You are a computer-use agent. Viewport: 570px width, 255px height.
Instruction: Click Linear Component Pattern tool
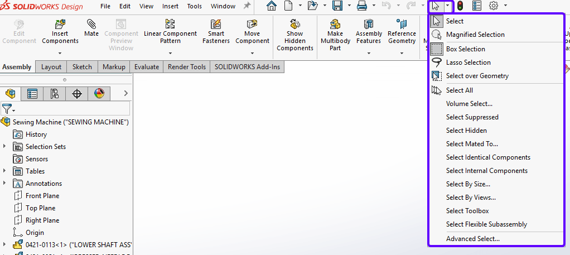170,32
